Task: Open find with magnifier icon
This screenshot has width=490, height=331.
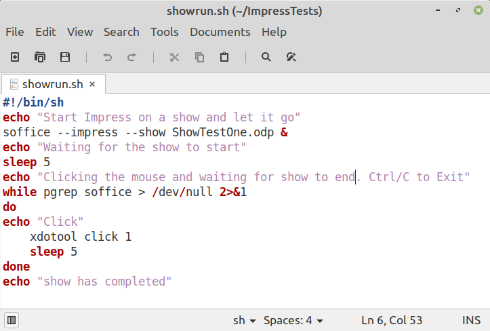Action: point(266,57)
